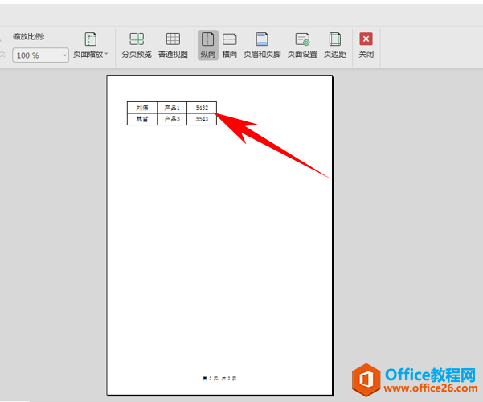483x402 pixels.
Task: Click table cell containing 5432
Action: [202, 108]
